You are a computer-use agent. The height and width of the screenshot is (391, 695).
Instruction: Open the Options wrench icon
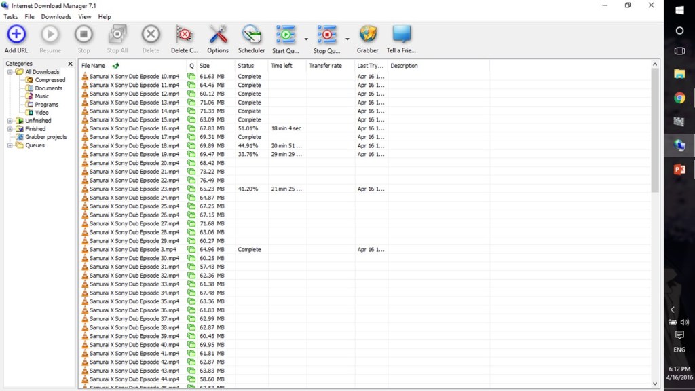[x=218, y=35]
